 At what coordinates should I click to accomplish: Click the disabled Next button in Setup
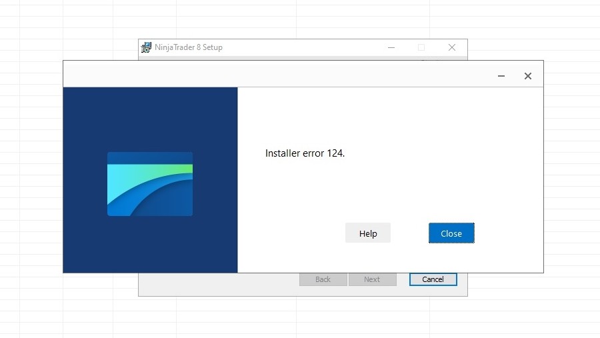pos(372,279)
